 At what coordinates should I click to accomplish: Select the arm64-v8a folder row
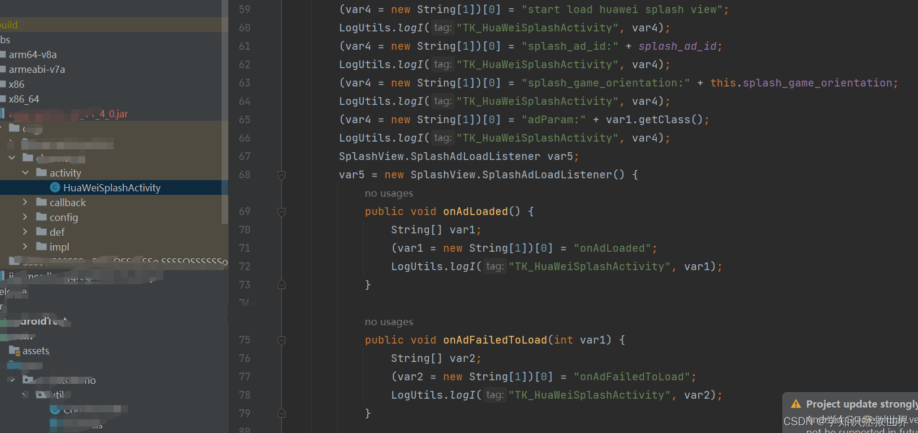coord(114,54)
